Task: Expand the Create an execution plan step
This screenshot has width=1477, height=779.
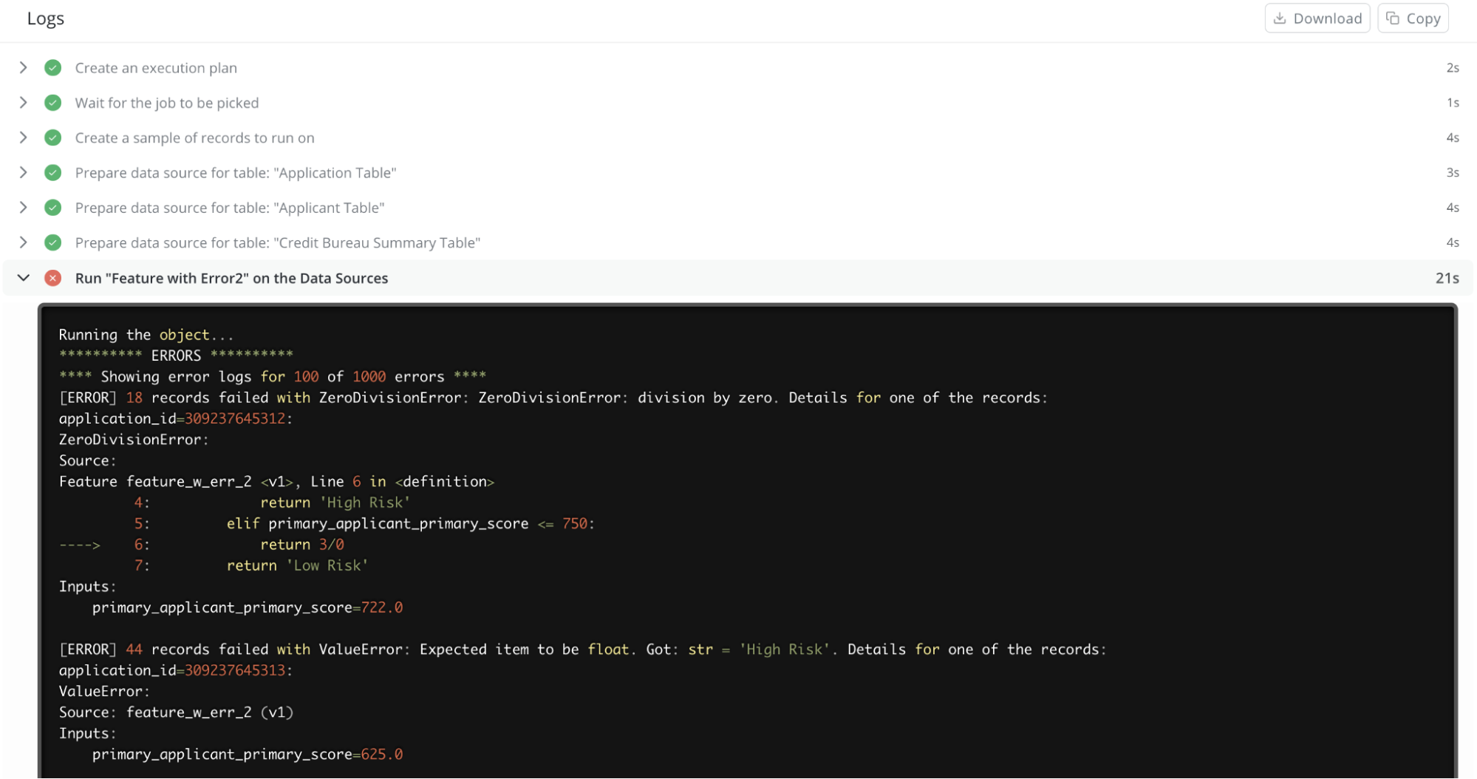Action: coord(23,68)
